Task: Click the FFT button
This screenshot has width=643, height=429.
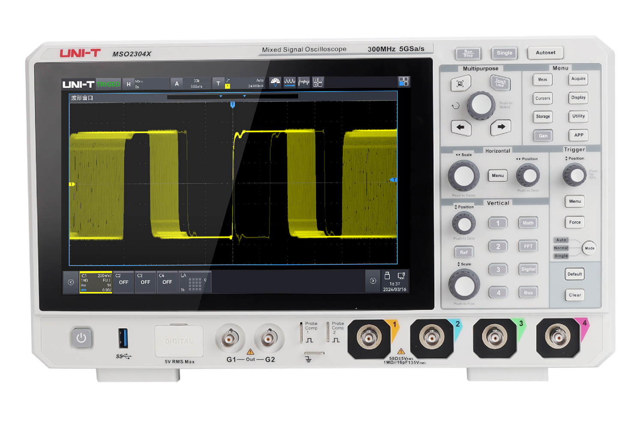Action: 528,246
